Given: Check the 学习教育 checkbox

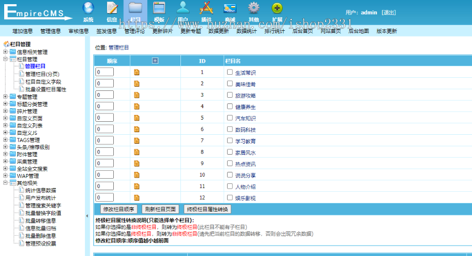Looking at the screenshot, I should click(230, 141).
